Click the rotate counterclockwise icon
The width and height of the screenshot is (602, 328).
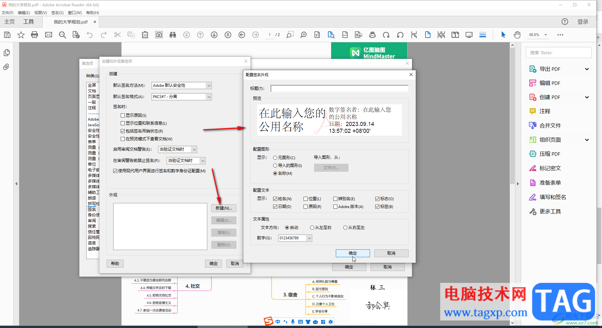[400, 35]
